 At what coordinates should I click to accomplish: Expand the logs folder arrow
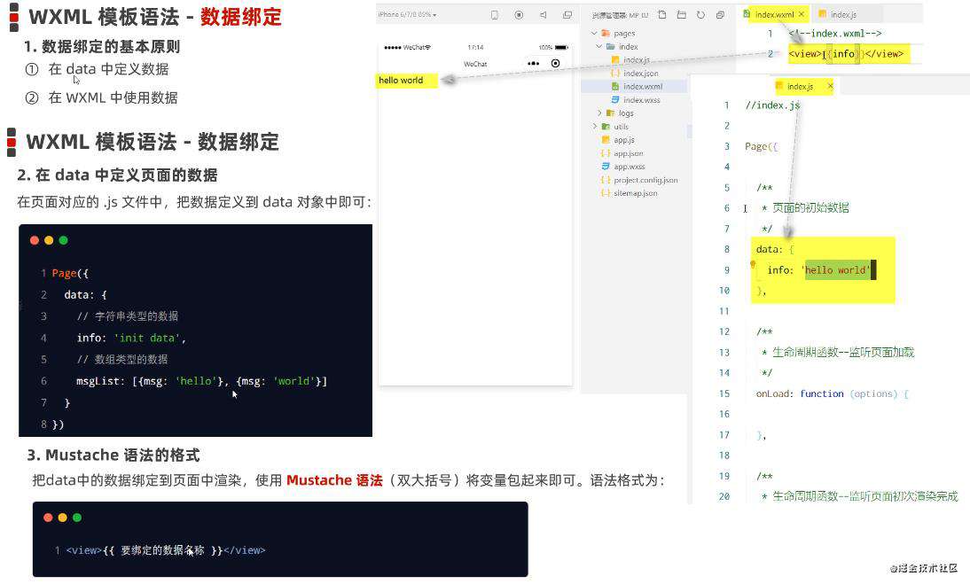599,113
